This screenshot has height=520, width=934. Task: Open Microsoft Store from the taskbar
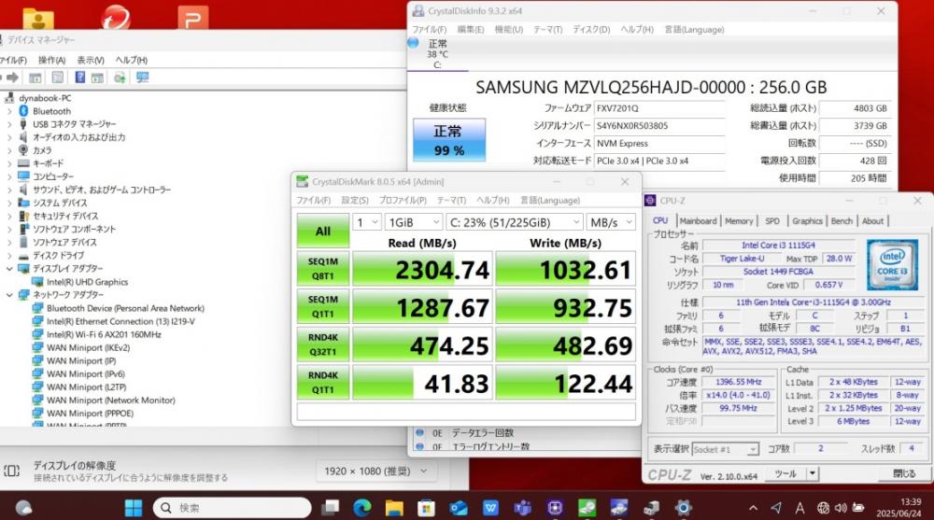426,508
